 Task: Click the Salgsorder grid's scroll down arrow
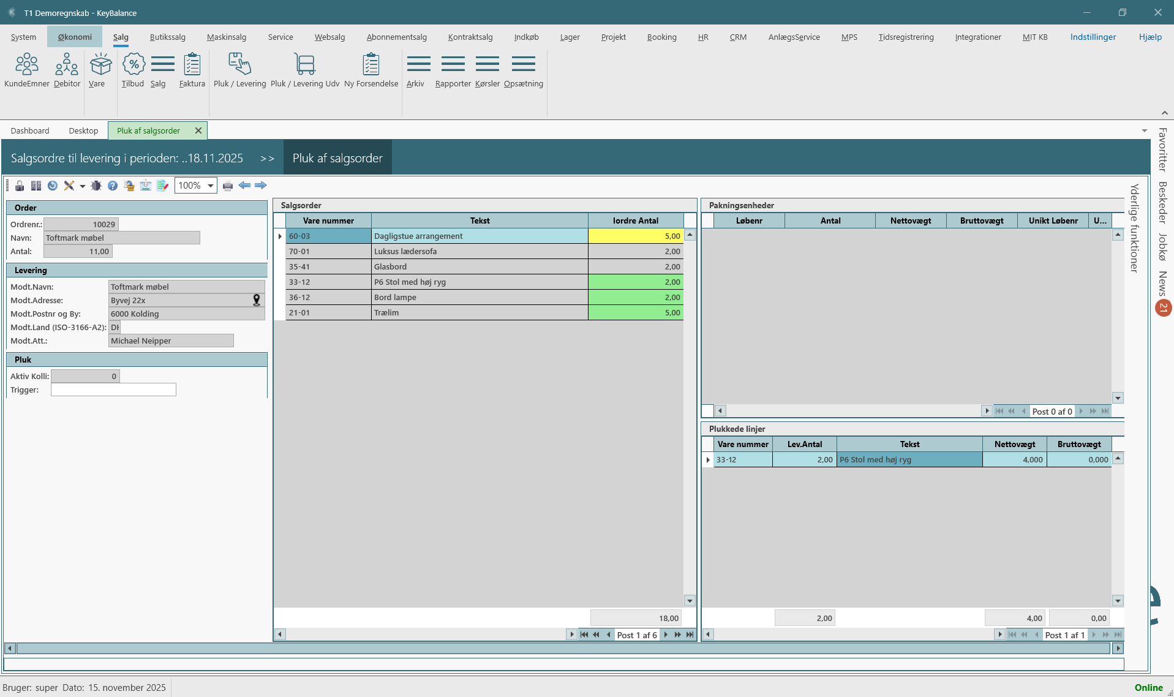pos(690,601)
